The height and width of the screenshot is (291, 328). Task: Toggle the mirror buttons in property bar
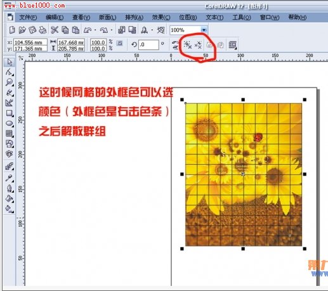click(x=175, y=45)
